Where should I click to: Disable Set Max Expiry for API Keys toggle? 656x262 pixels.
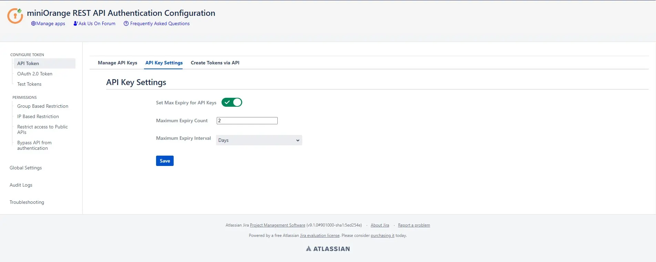pos(232,102)
